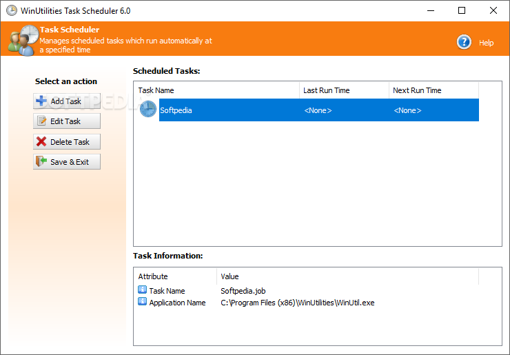Click the Softpedia.job value

coord(243,291)
